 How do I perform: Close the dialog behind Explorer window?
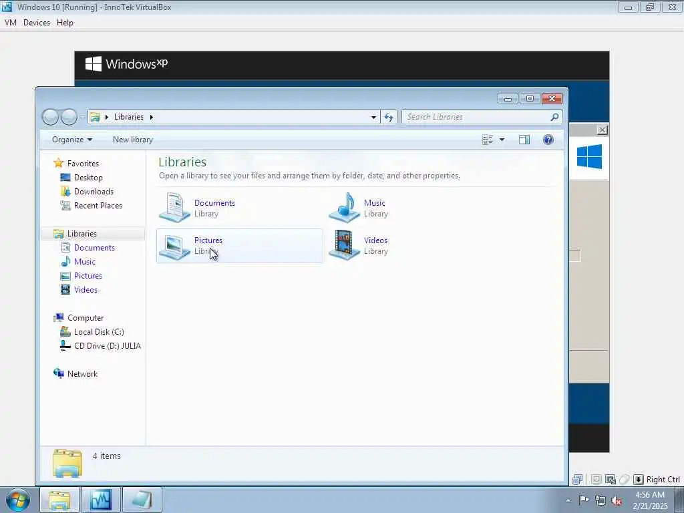(602, 130)
